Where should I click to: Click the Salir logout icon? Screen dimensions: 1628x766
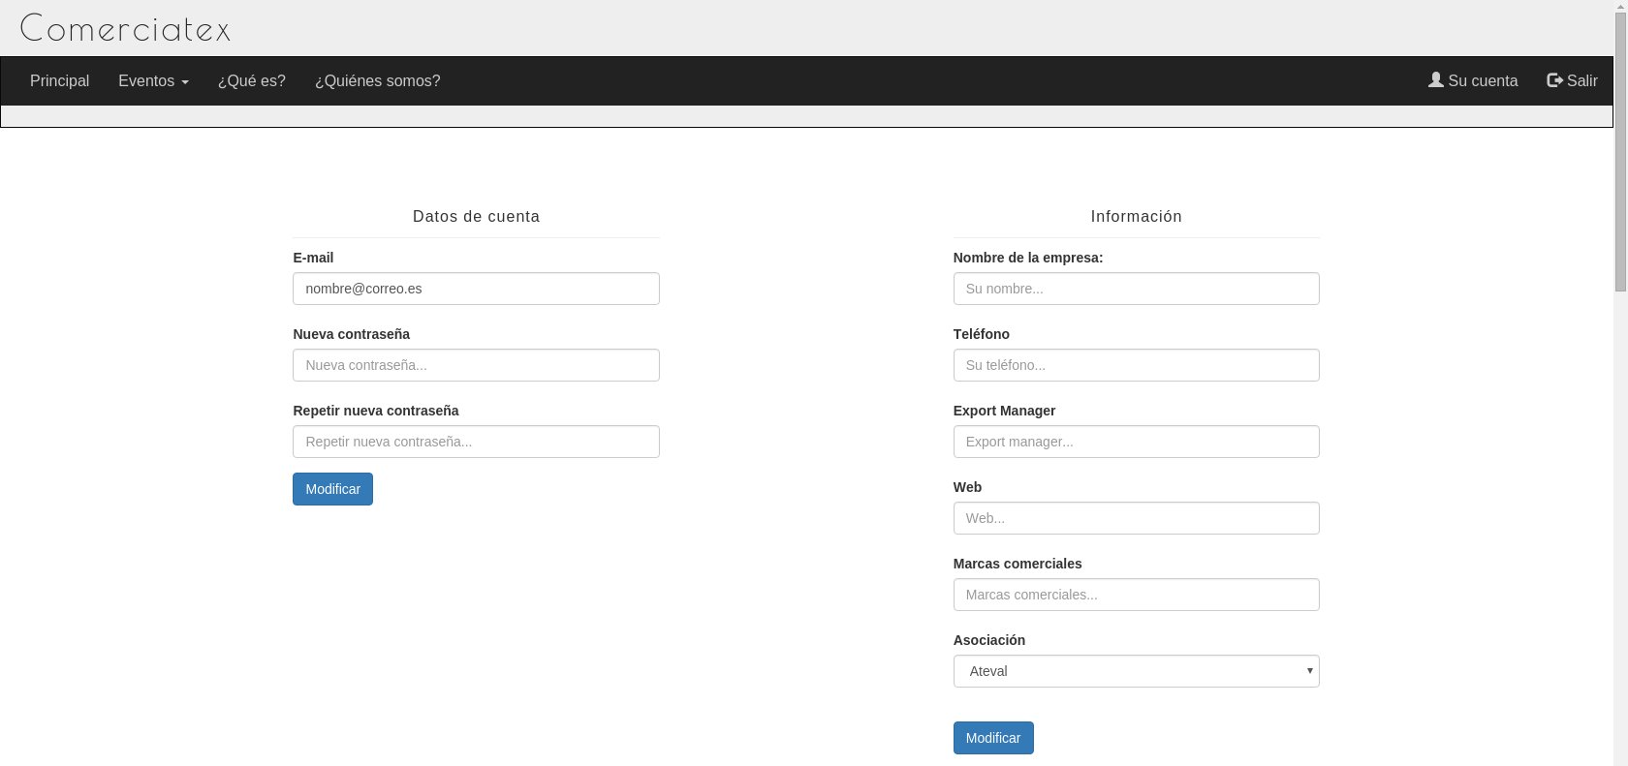coord(1554,80)
